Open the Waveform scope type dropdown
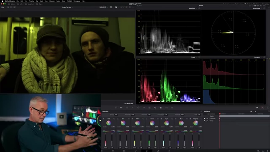270x152 pixels. point(193,8)
